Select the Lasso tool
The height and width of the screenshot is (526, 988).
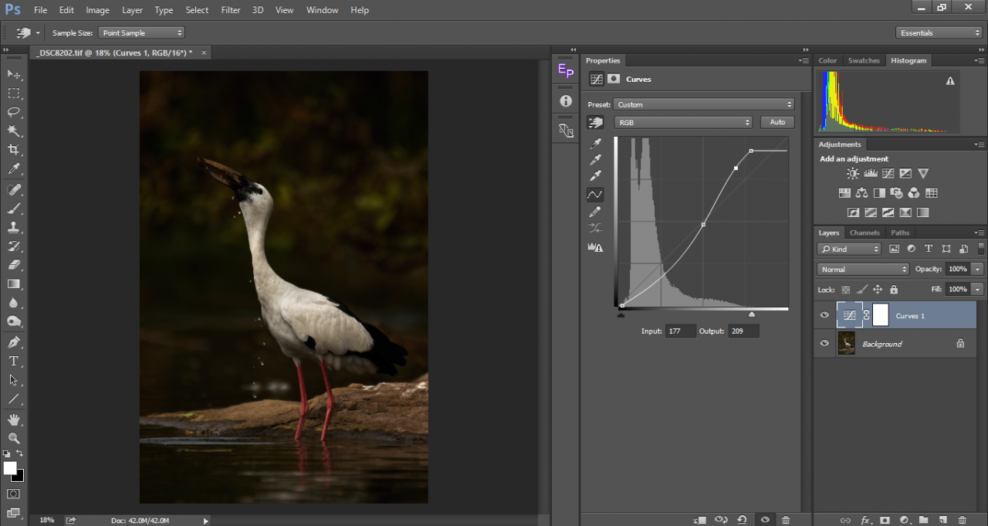(14, 112)
